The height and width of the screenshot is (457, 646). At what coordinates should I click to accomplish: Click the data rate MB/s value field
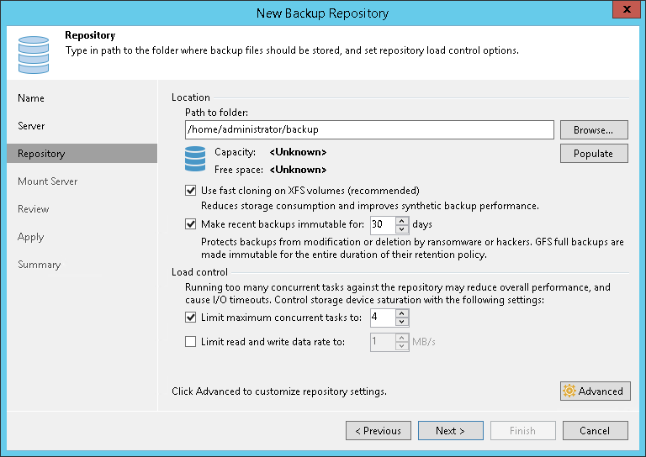click(383, 342)
